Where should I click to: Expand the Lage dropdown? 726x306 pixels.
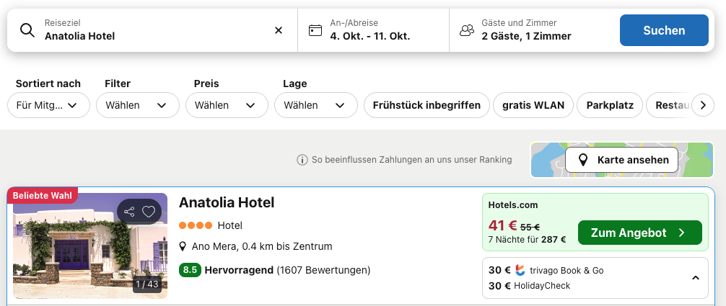tap(315, 105)
